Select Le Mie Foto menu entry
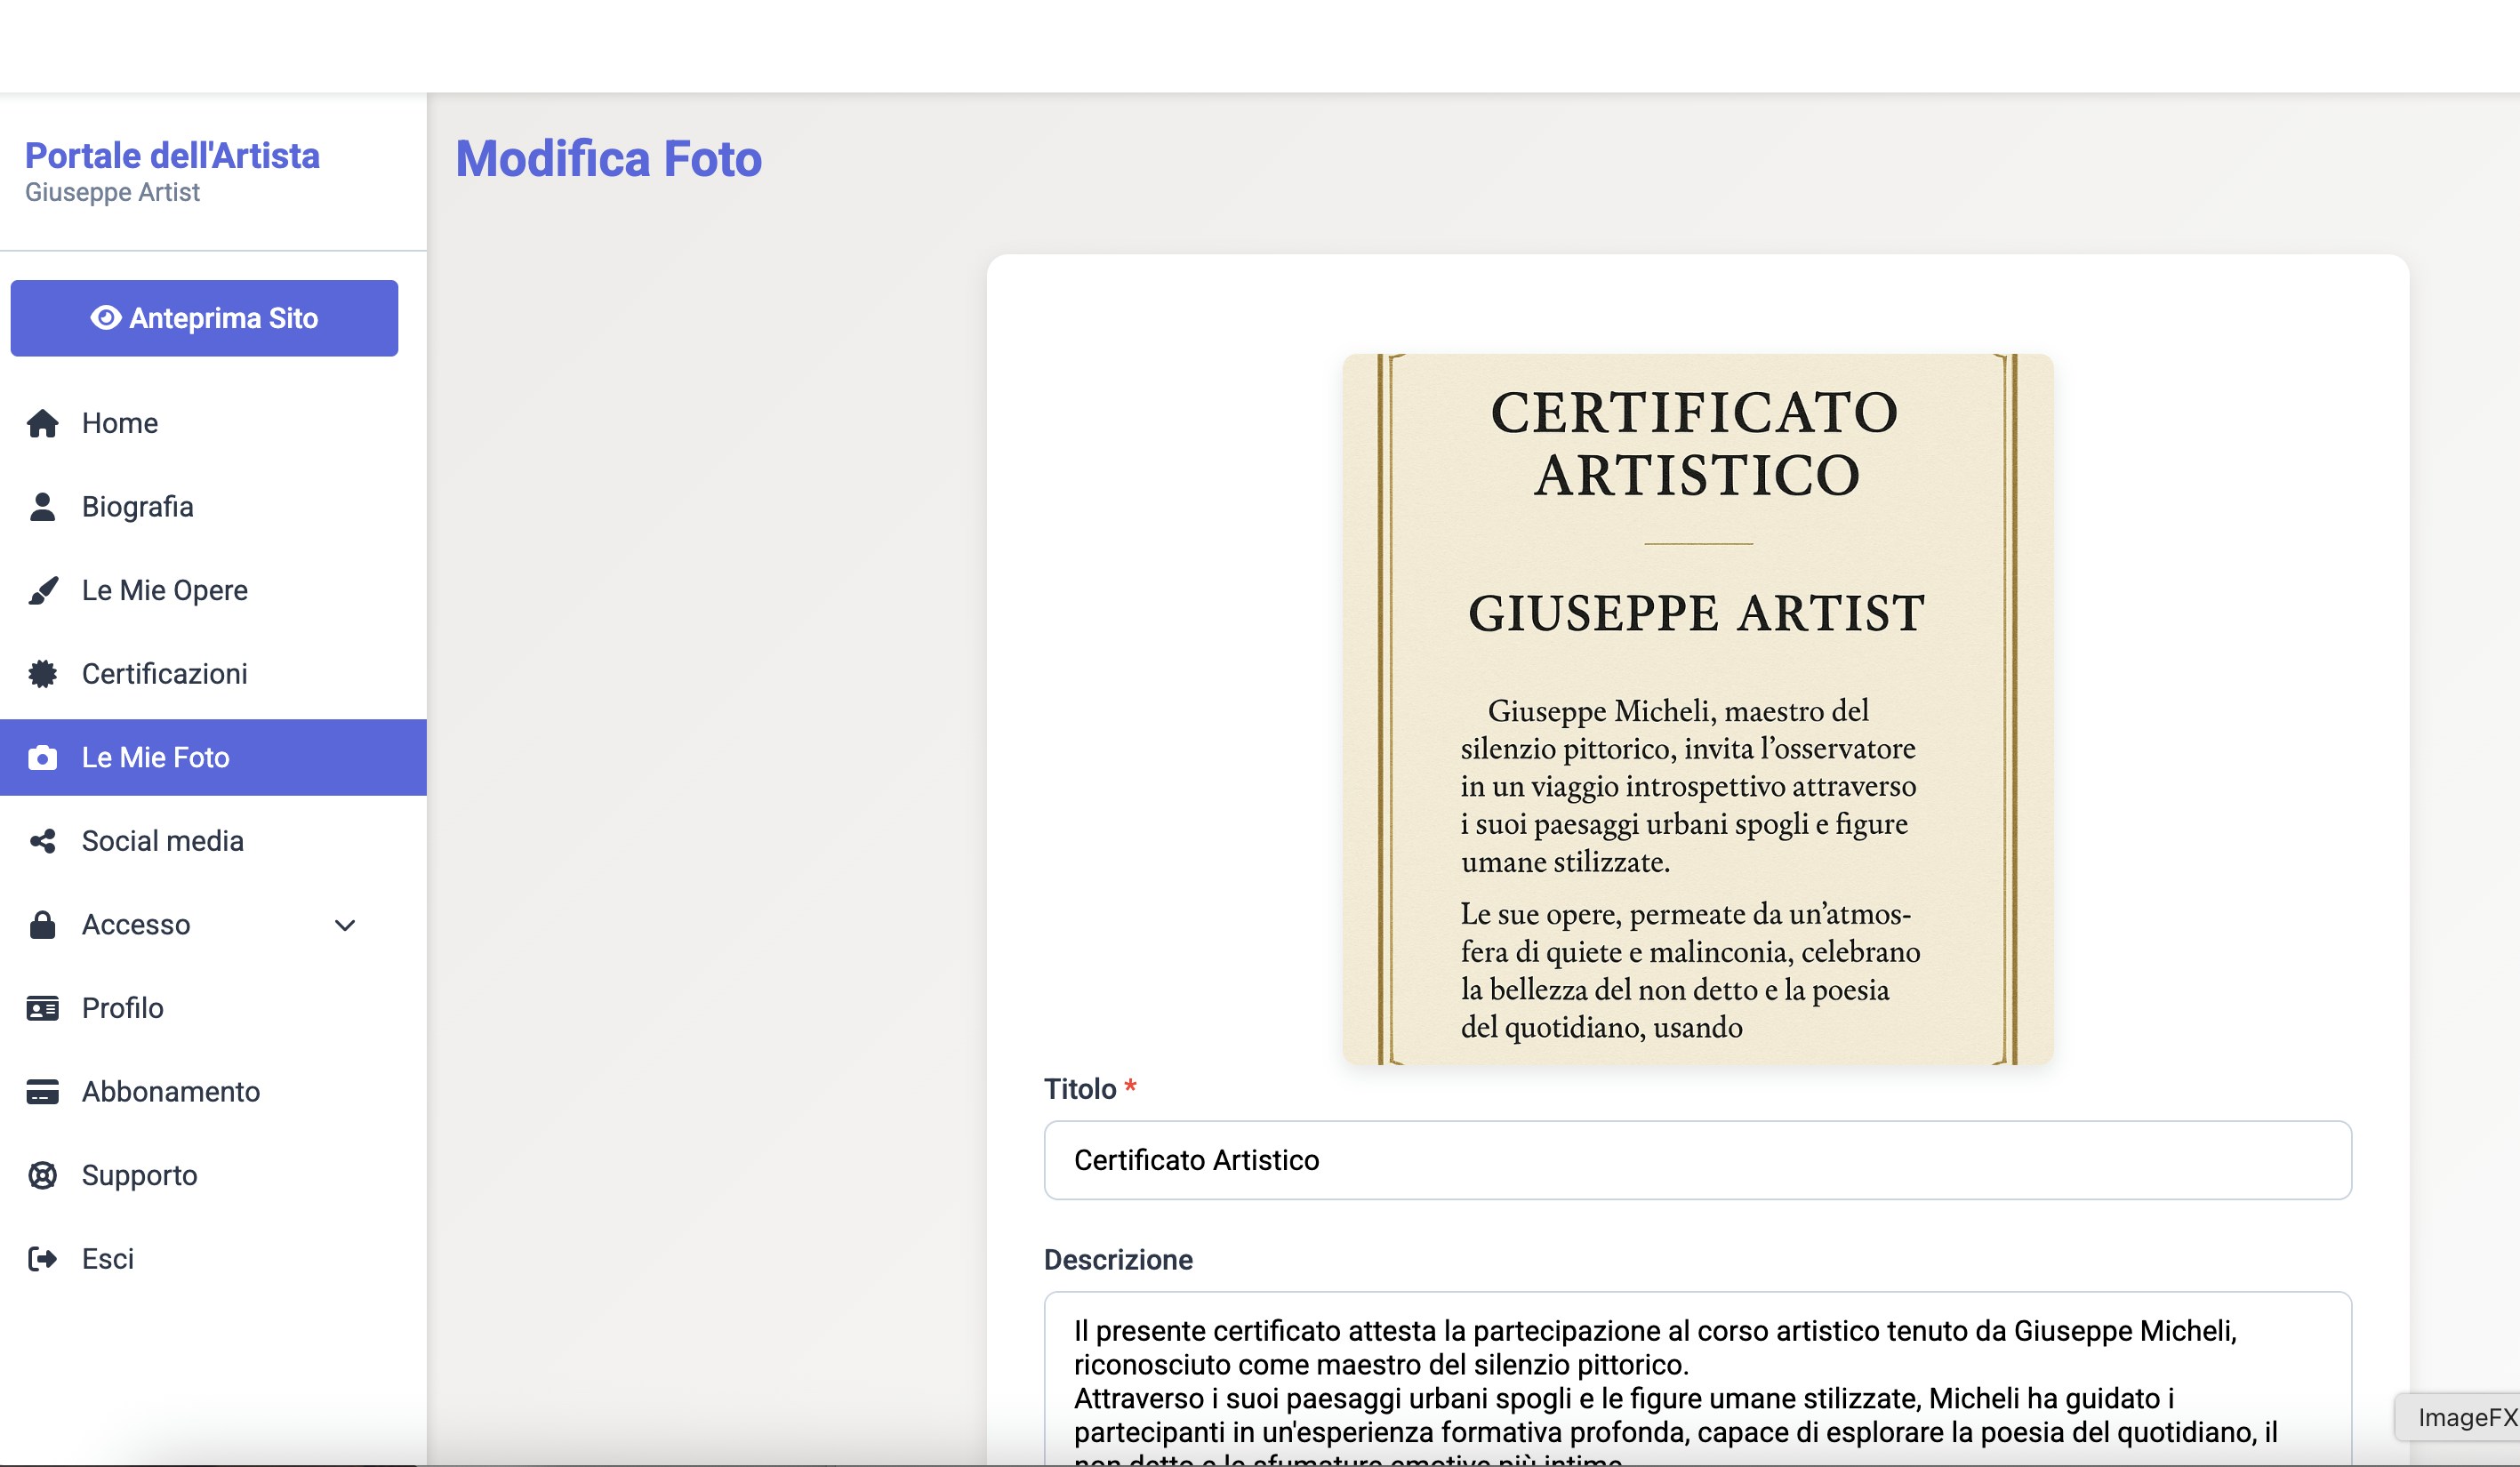 (x=213, y=758)
